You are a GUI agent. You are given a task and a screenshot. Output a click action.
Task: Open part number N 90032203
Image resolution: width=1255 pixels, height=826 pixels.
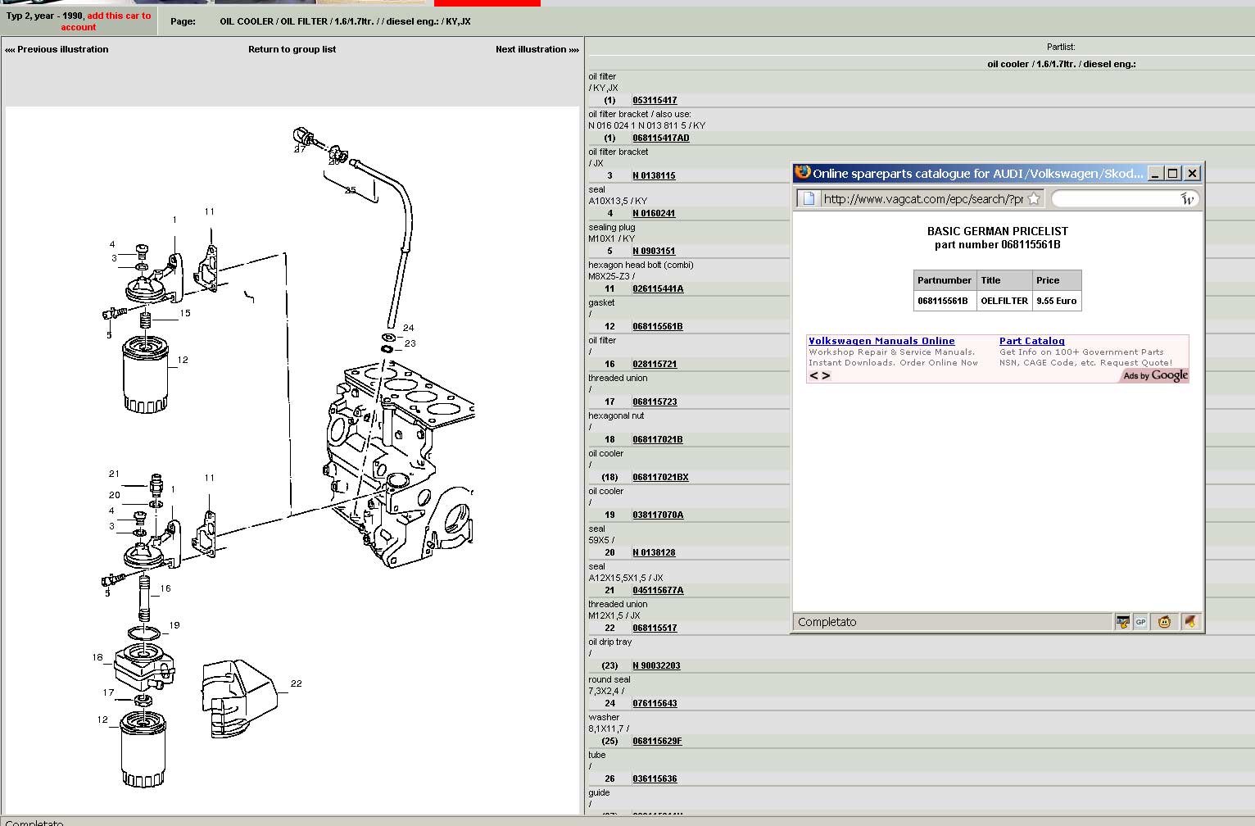coord(656,665)
